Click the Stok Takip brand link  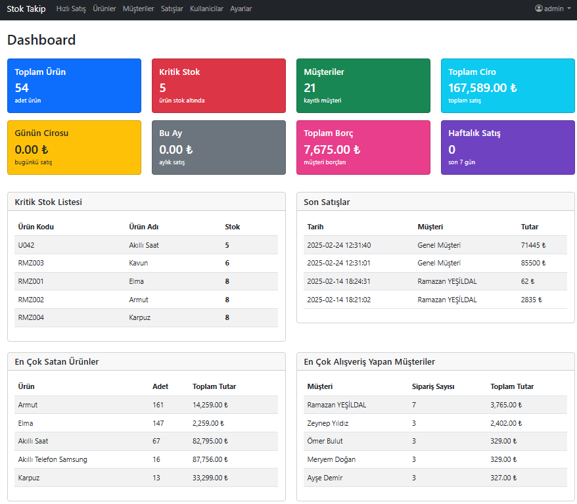[x=26, y=9]
